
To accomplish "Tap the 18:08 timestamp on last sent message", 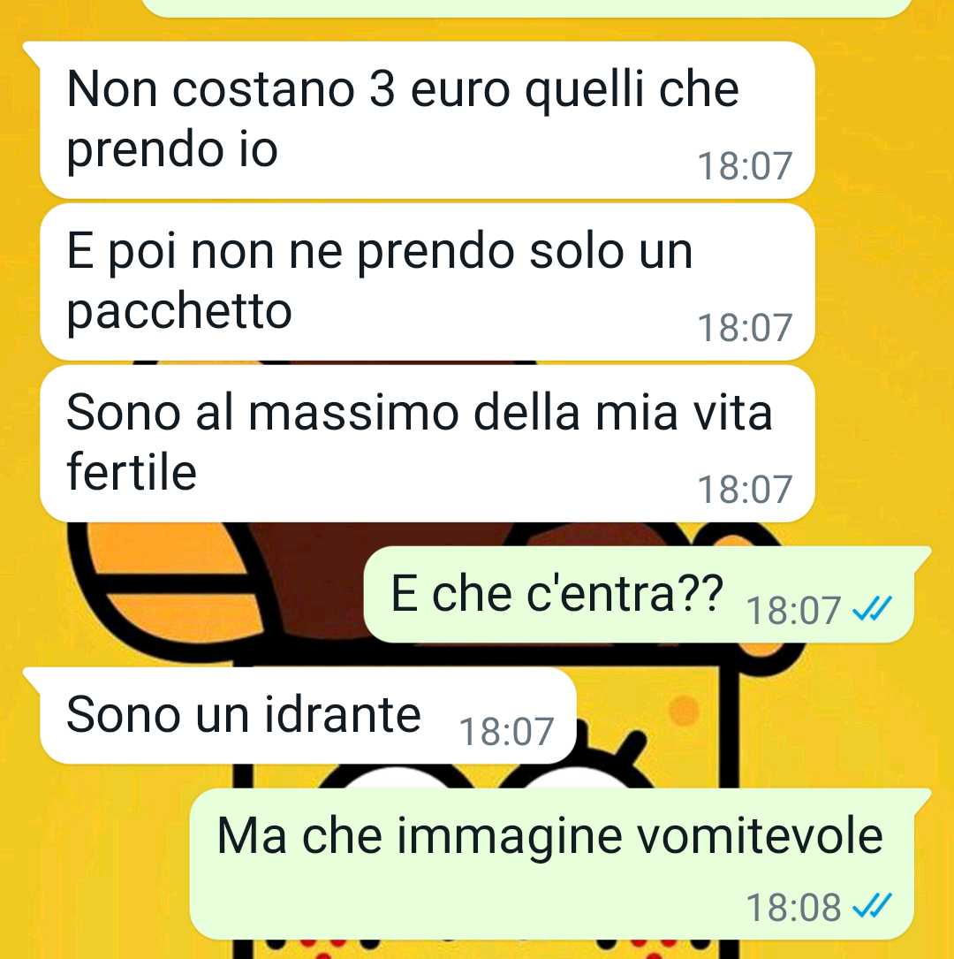I will click(793, 907).
